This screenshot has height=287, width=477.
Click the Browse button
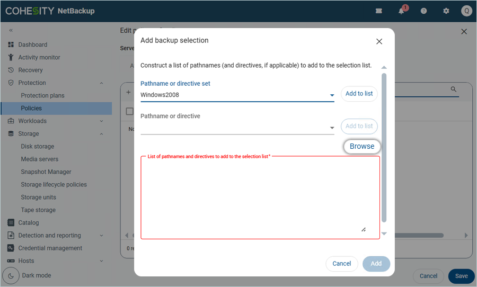[x=361, y=146]
